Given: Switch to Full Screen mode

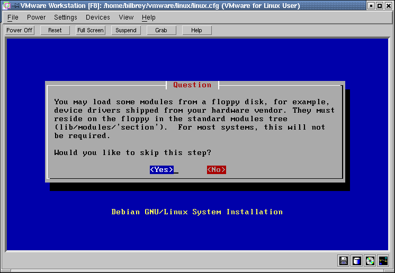Looking at the screenshot, I should (x=91, y=30).
